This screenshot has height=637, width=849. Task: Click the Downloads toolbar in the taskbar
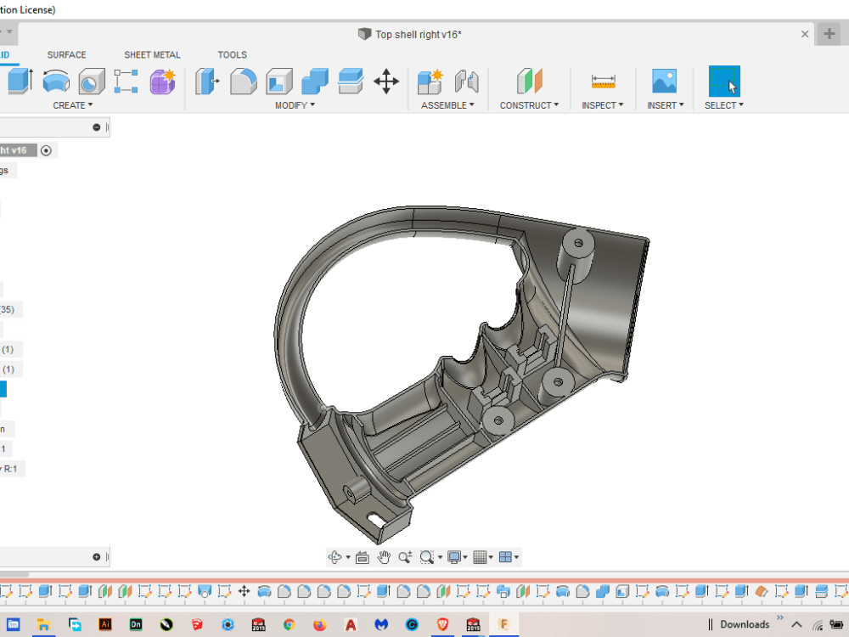tap(745, 624)
